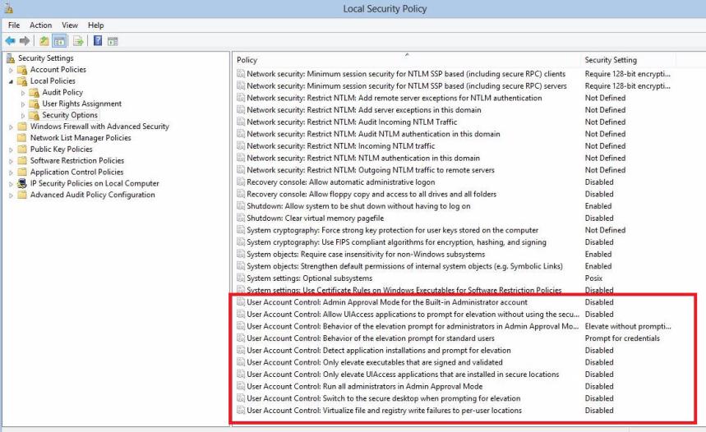The height and width of the screenshot is (432, 706).
Task: Select Restrict NTLM: Audit Incoming NTLM Traffic
Action: pos(352,122)
